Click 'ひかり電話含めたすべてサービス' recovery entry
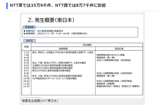The height and width of the screenshot is (108, 164). [54, 78]
